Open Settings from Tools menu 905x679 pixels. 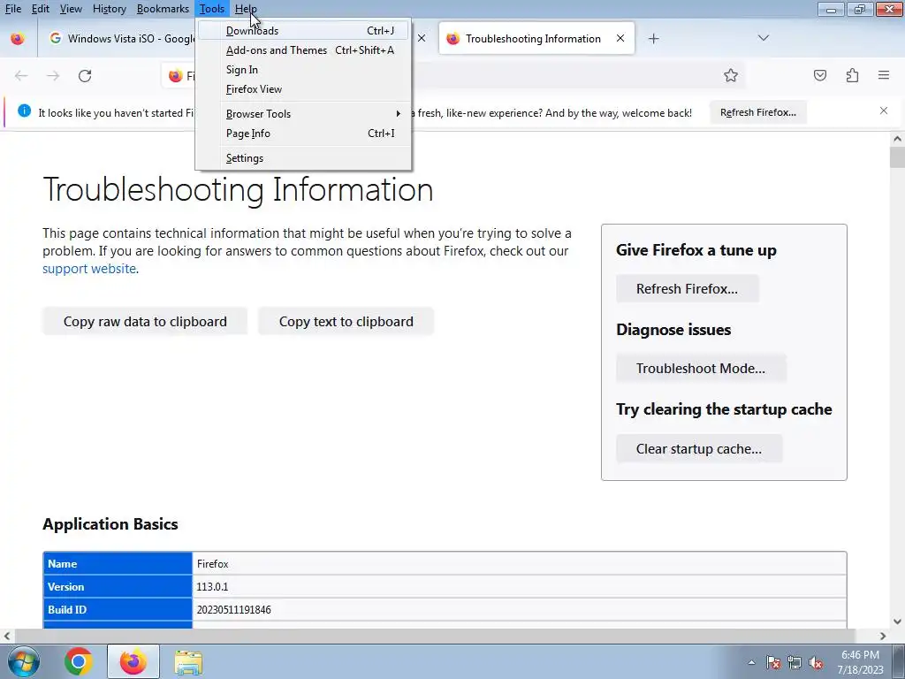pyautogui.click(x=304, y=158)
